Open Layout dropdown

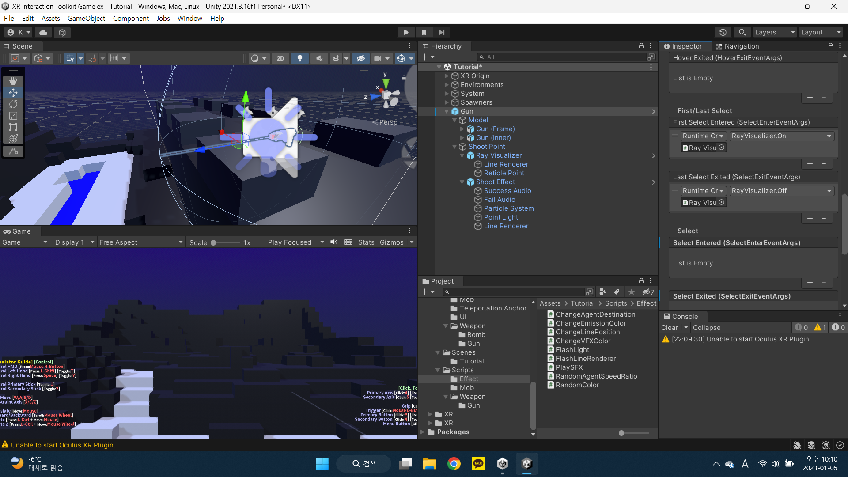pos(821,32)
